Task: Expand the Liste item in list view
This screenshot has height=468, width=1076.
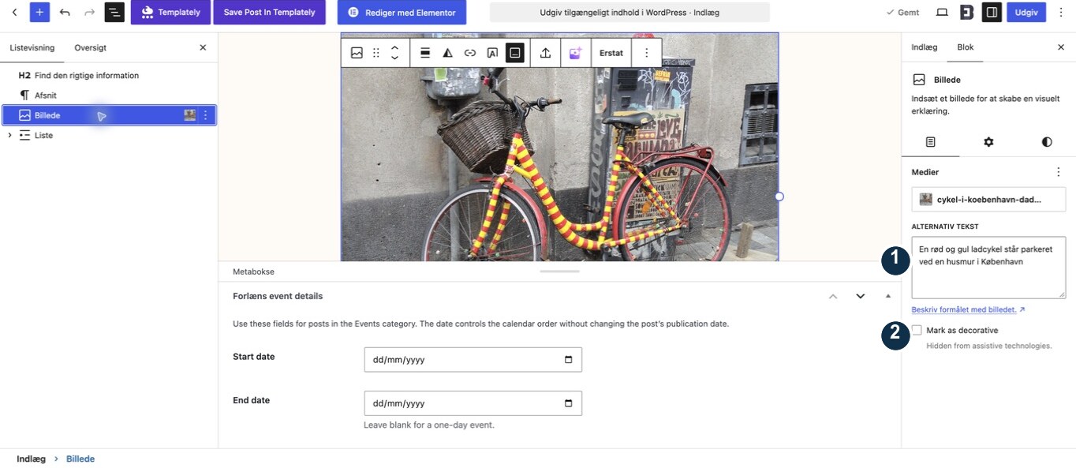Action: (9, 135)
